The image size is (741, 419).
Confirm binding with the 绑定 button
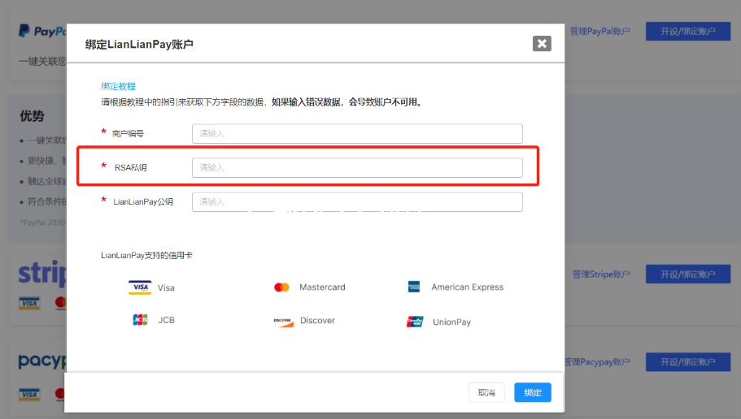tap(533, 392)
